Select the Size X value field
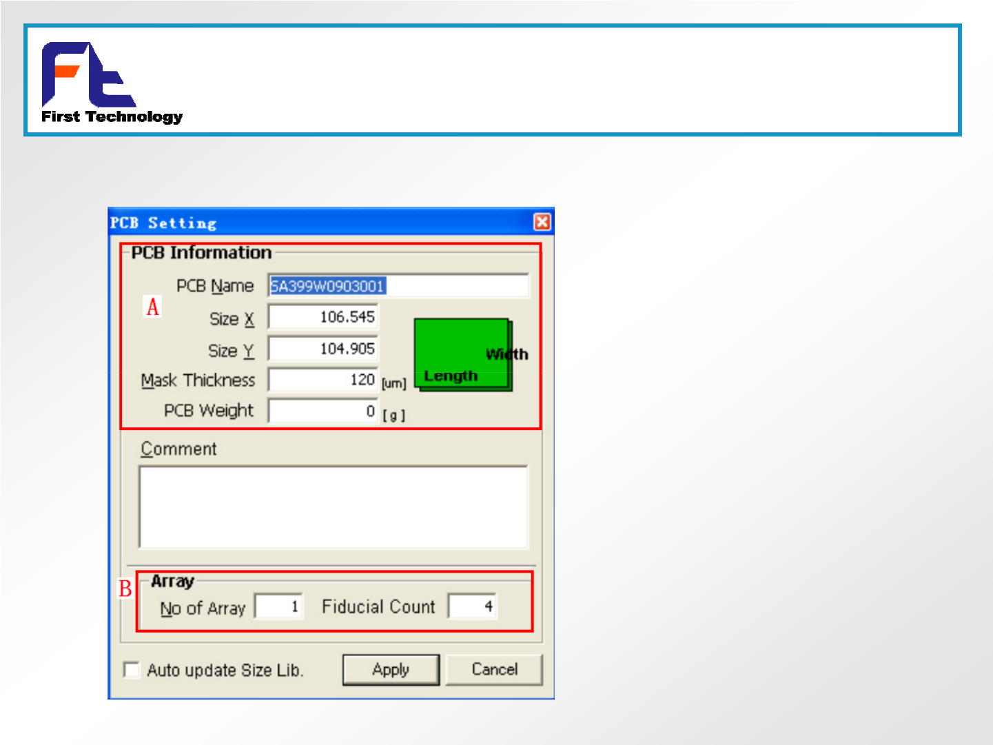This screenshot has height=745, width=993. point(323,317)
